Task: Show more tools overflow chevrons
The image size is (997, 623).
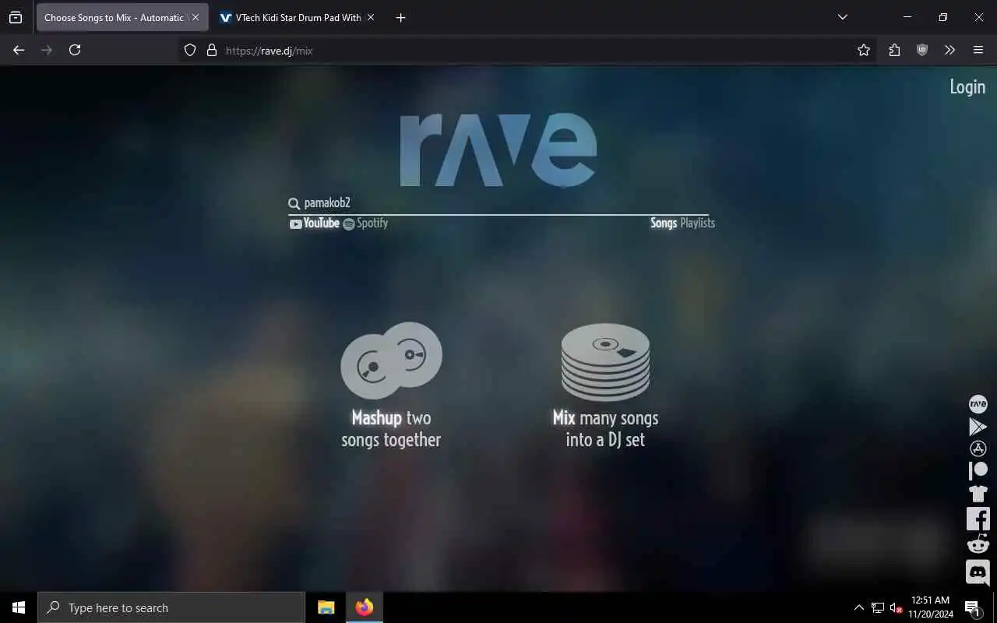Action: 949,50
